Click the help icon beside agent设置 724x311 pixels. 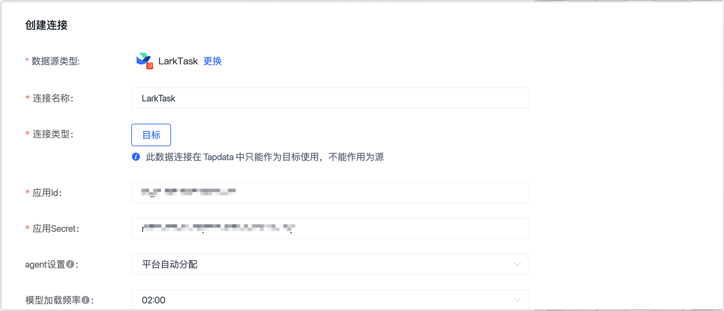click(x=70, y=264)
